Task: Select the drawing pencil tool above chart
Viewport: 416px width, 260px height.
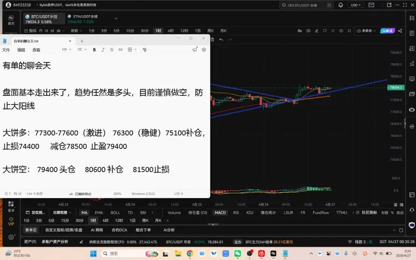Action: [317, 31]
